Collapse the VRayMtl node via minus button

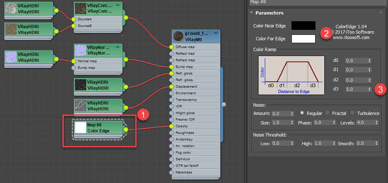point(215,33)
